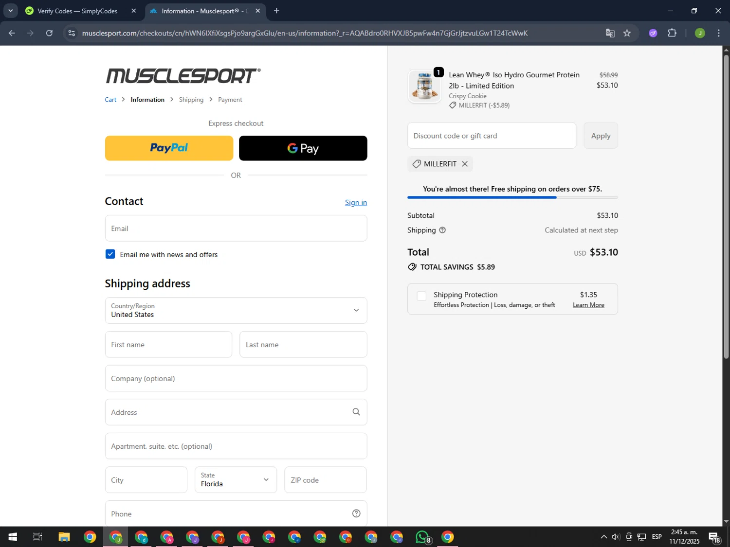The height and width of the screenshot is (547, 730).
Task: Bookmark this page with the star icon
Action: click(627, 33)
